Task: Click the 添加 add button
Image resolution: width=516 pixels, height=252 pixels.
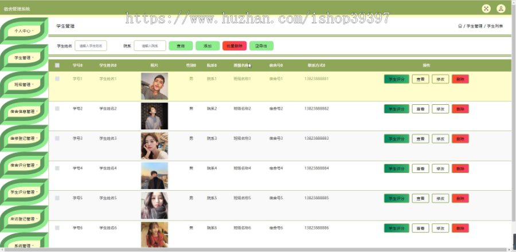Action: 208,46
